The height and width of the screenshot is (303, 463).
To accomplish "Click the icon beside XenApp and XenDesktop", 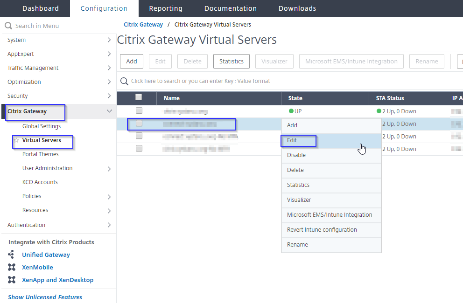I will (x=12, y=280).
